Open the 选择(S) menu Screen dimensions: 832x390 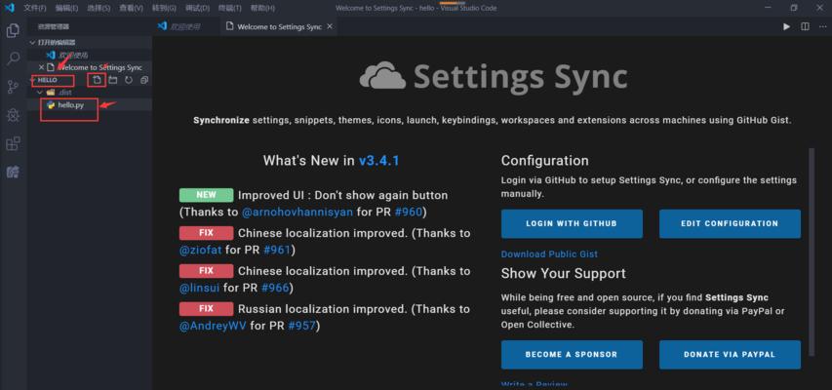[99, 9]
